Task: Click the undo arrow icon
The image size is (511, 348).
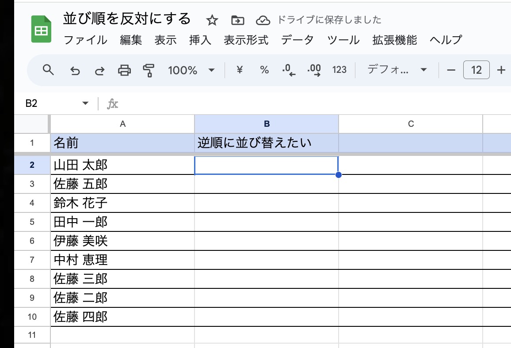Action: 75,70
